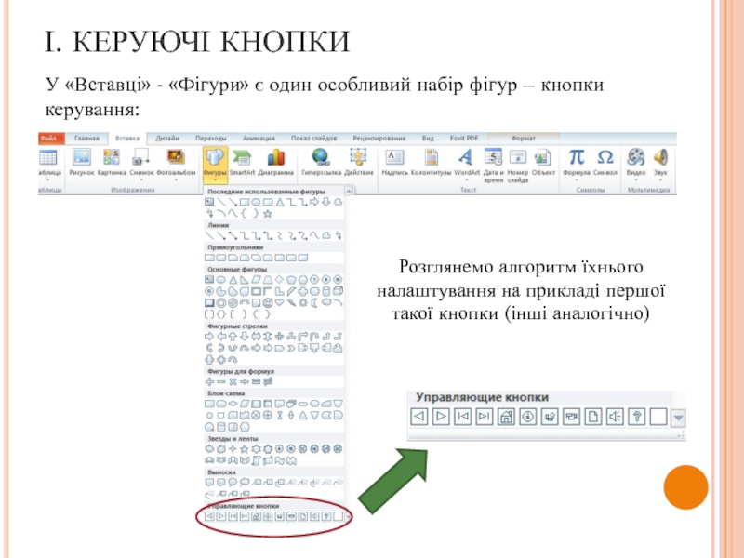Image resolution: width=744 pixels, height=558 pixels.
Task: Click the Таблица (Table) icon
Action: 48,157
